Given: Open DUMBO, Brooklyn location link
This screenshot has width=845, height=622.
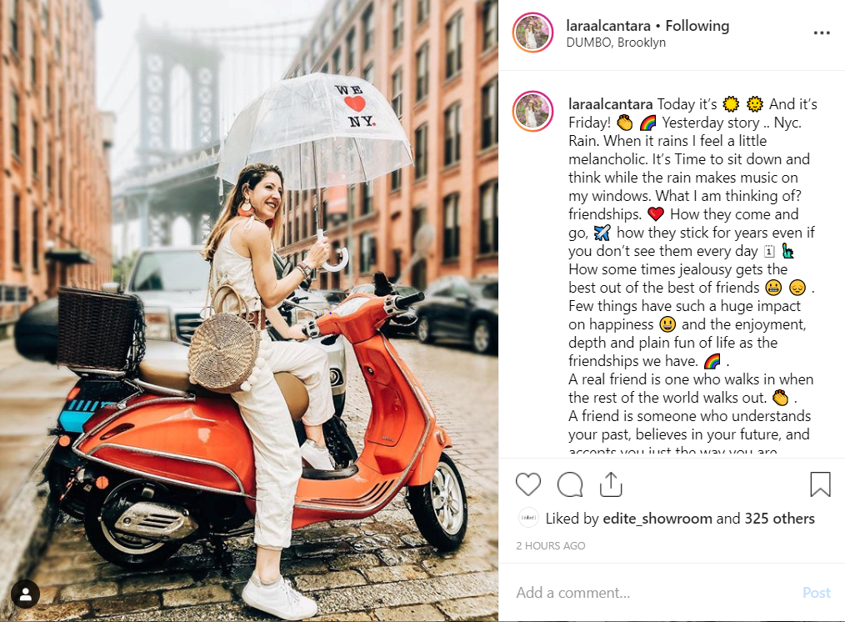Looking at the screenshot, I should click(x=616, y=43).
